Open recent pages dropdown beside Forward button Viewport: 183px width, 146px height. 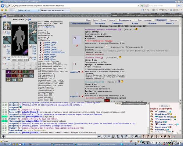click(x=10, y=6)
